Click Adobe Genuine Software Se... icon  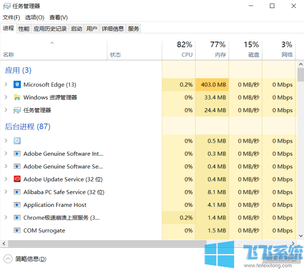pos(17,166)
